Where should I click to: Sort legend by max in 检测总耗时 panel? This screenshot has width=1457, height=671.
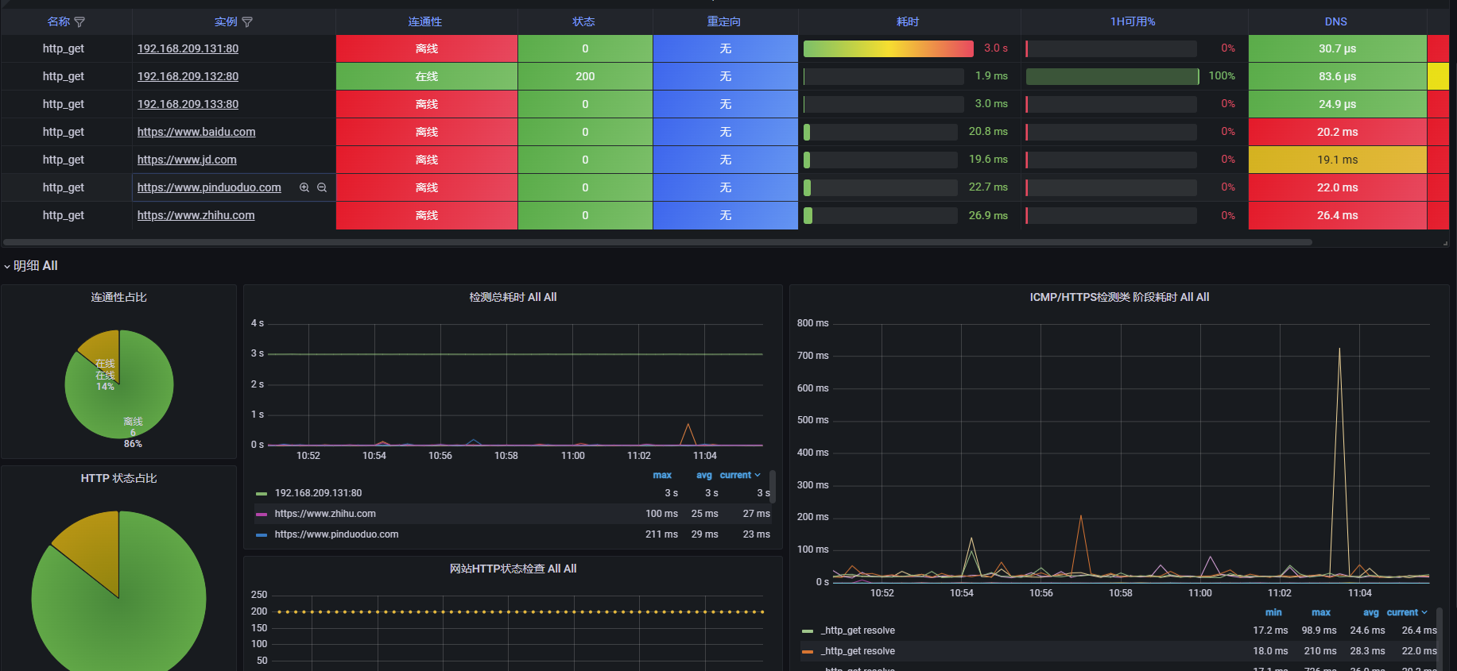[x=662, y=475]
